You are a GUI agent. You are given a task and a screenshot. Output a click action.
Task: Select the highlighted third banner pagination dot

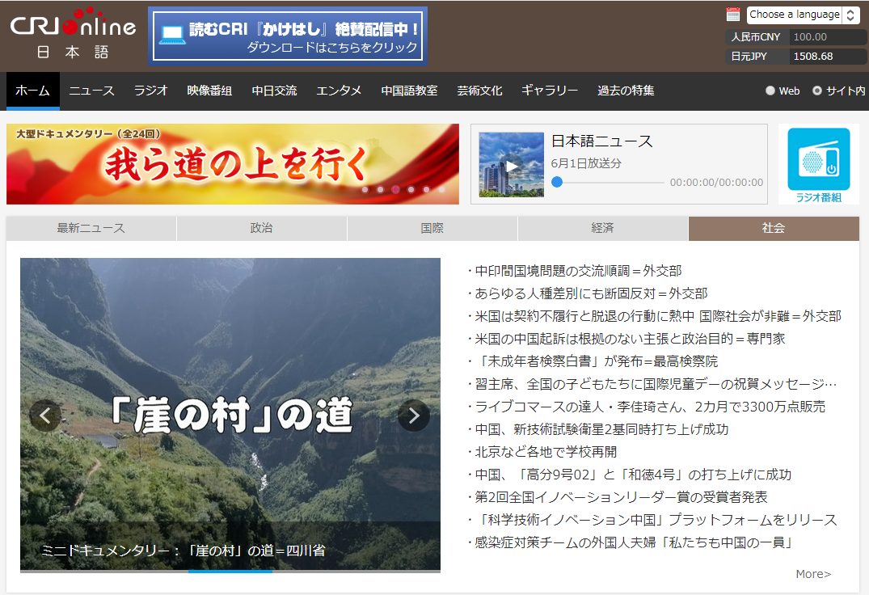(x=396, y=189)
